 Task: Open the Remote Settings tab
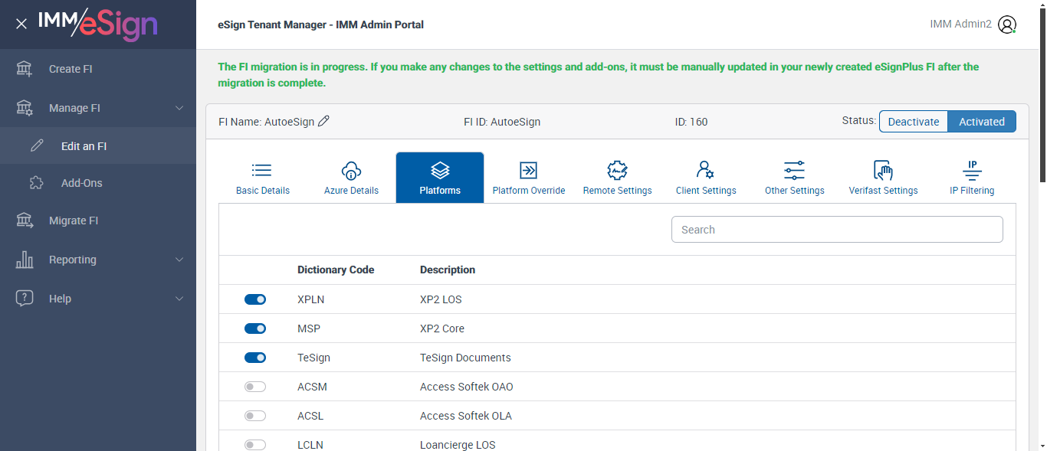(617, 178)
